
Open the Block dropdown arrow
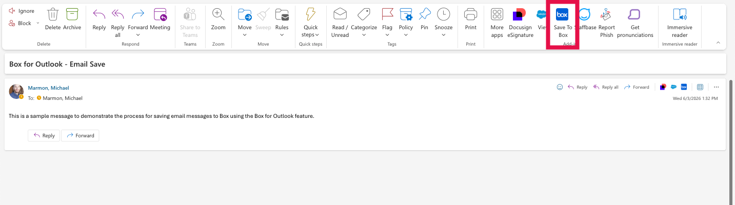[38, 23]
